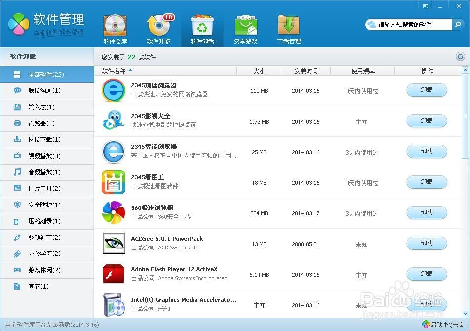Select 联络沟通(1) category
The height and width of the screenshot is (331, 470).
tap(47, 90)
